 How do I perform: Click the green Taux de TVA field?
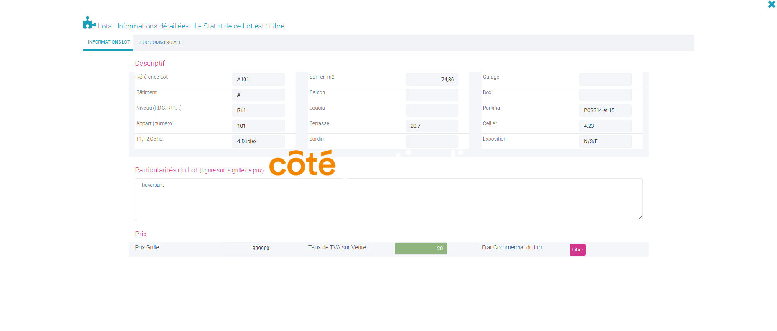(421, 249)
